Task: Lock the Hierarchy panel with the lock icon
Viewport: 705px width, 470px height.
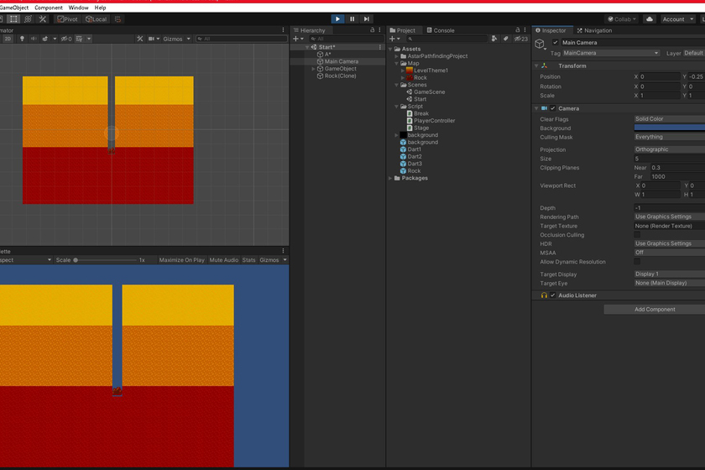Action: click(x=372, y=30)
